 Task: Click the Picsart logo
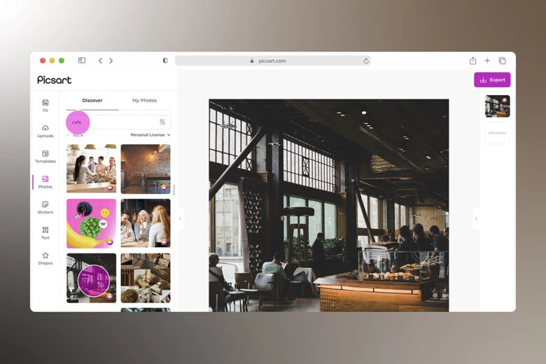[55, 80]
